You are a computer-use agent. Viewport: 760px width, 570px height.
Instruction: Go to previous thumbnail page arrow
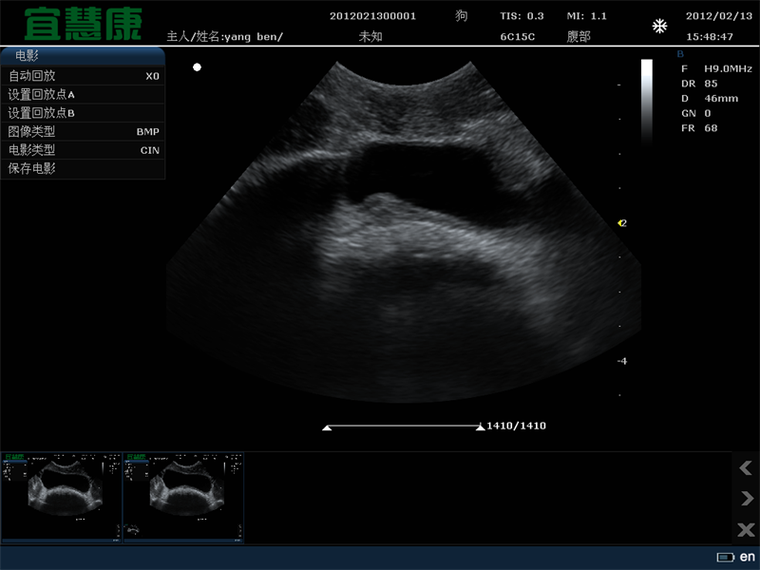pyautogui.click(x=746, y=467)
